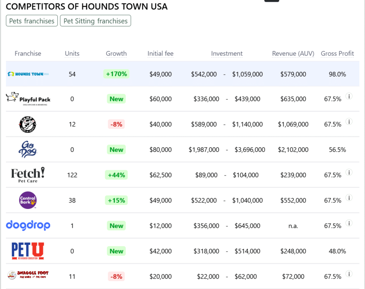This screenshot has width=365, height=289.
Task: Select the $635,000 revenue value
Action: pyautogui.click(x=293, y=99)
